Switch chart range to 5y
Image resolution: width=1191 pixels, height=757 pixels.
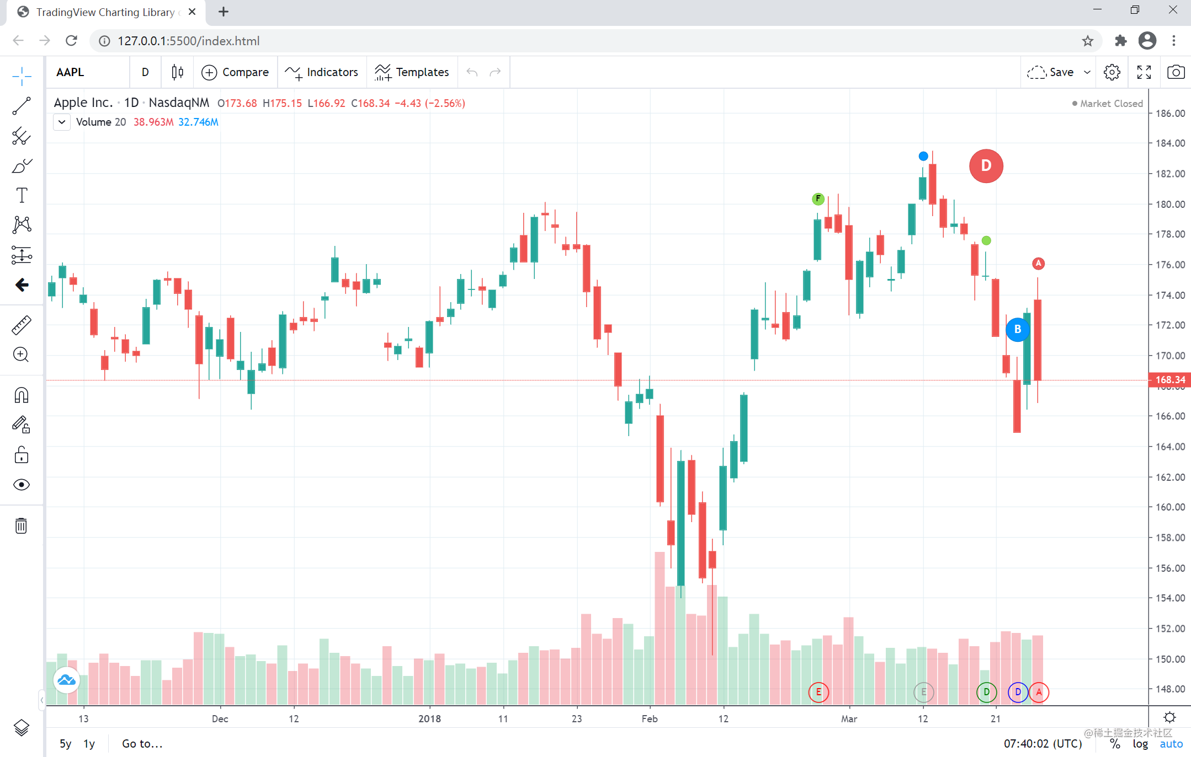tap(65, 743)
